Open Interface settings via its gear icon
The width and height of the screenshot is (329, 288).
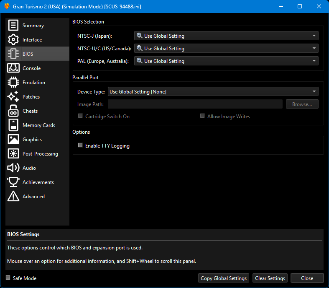pyautogui.click(x=13, y=40)
